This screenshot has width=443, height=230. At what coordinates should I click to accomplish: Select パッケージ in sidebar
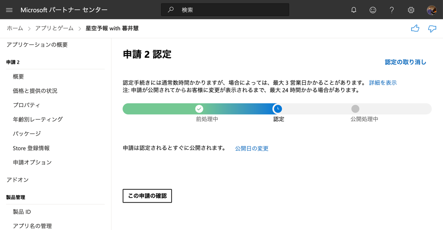[x=27, y=134]
